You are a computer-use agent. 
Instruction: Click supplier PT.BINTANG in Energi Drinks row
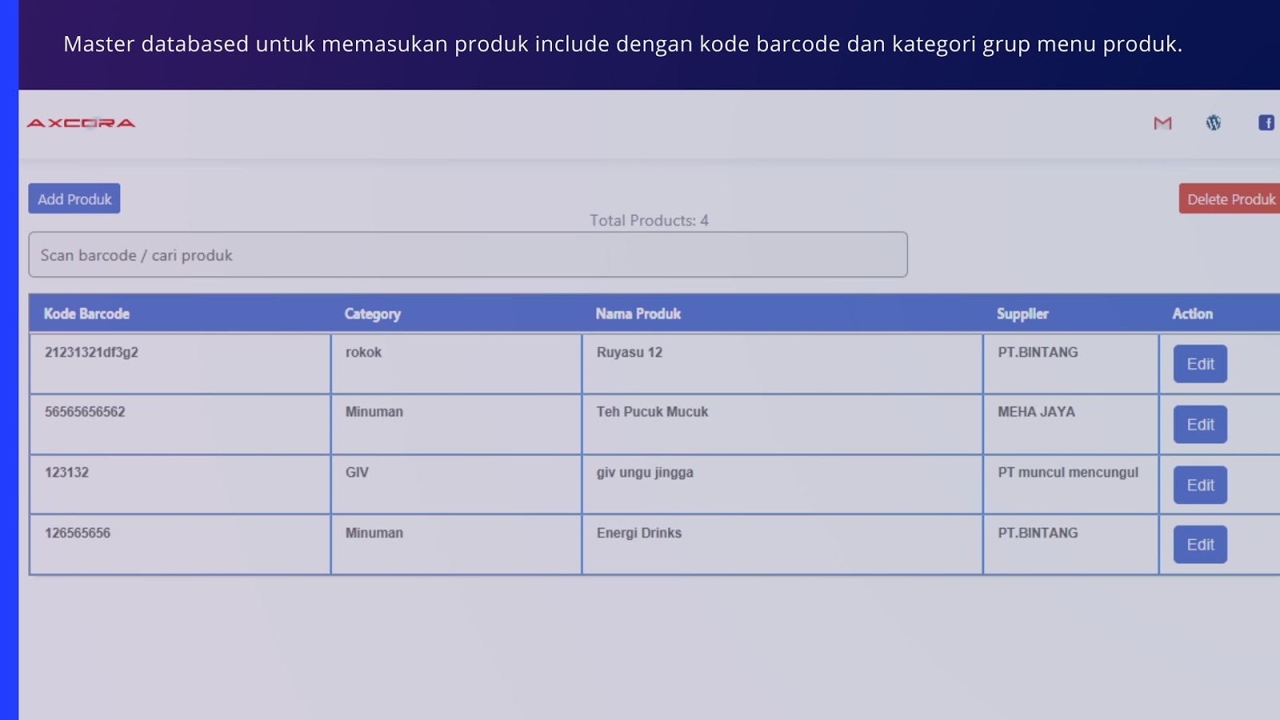click(1038, 533)
